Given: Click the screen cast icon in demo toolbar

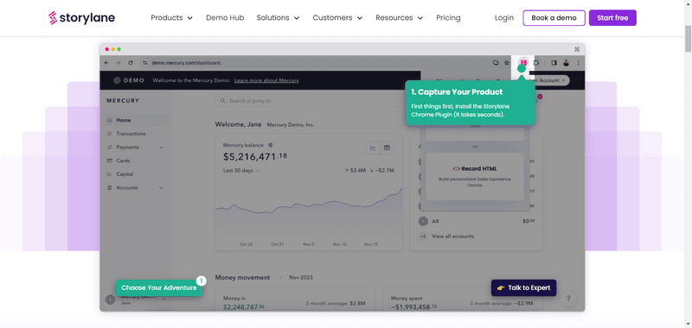Looking at the screenshot, I should click(x=496, y=63).
